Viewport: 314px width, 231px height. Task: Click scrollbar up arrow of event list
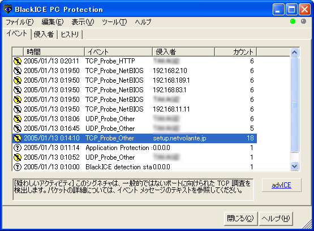tap(294, 53)
